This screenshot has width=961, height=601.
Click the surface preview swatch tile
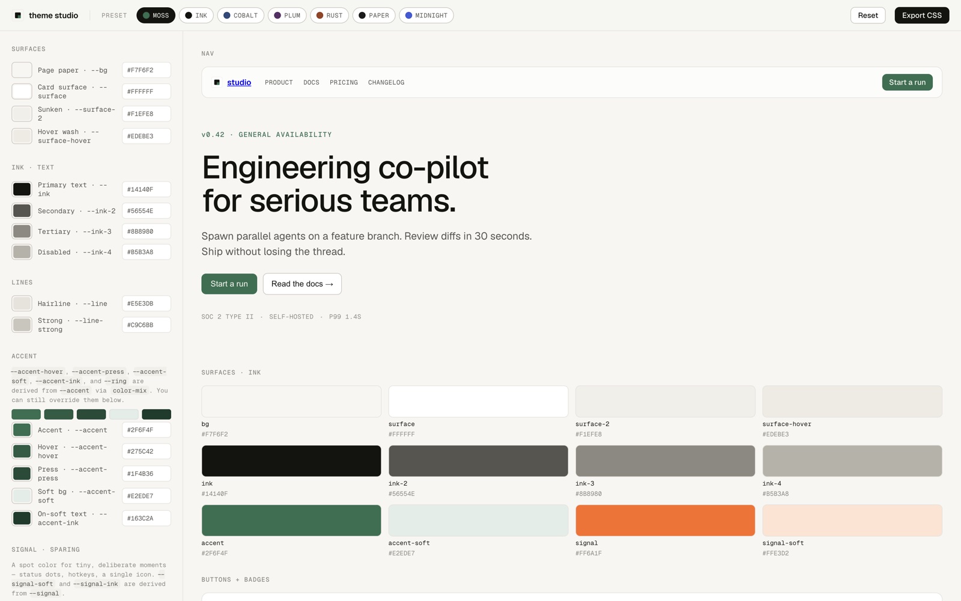click(x=478, y=401)
